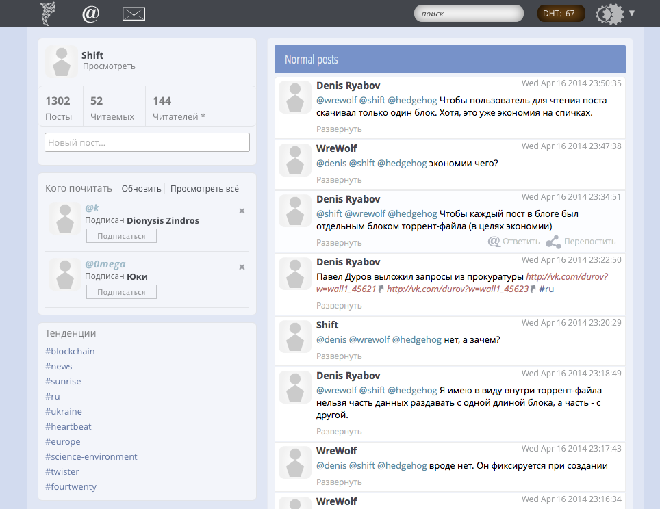Open WreWolf author name at 23:47:38
The height and width of the screenshot is (509, 660).
[x=336, y=148]
